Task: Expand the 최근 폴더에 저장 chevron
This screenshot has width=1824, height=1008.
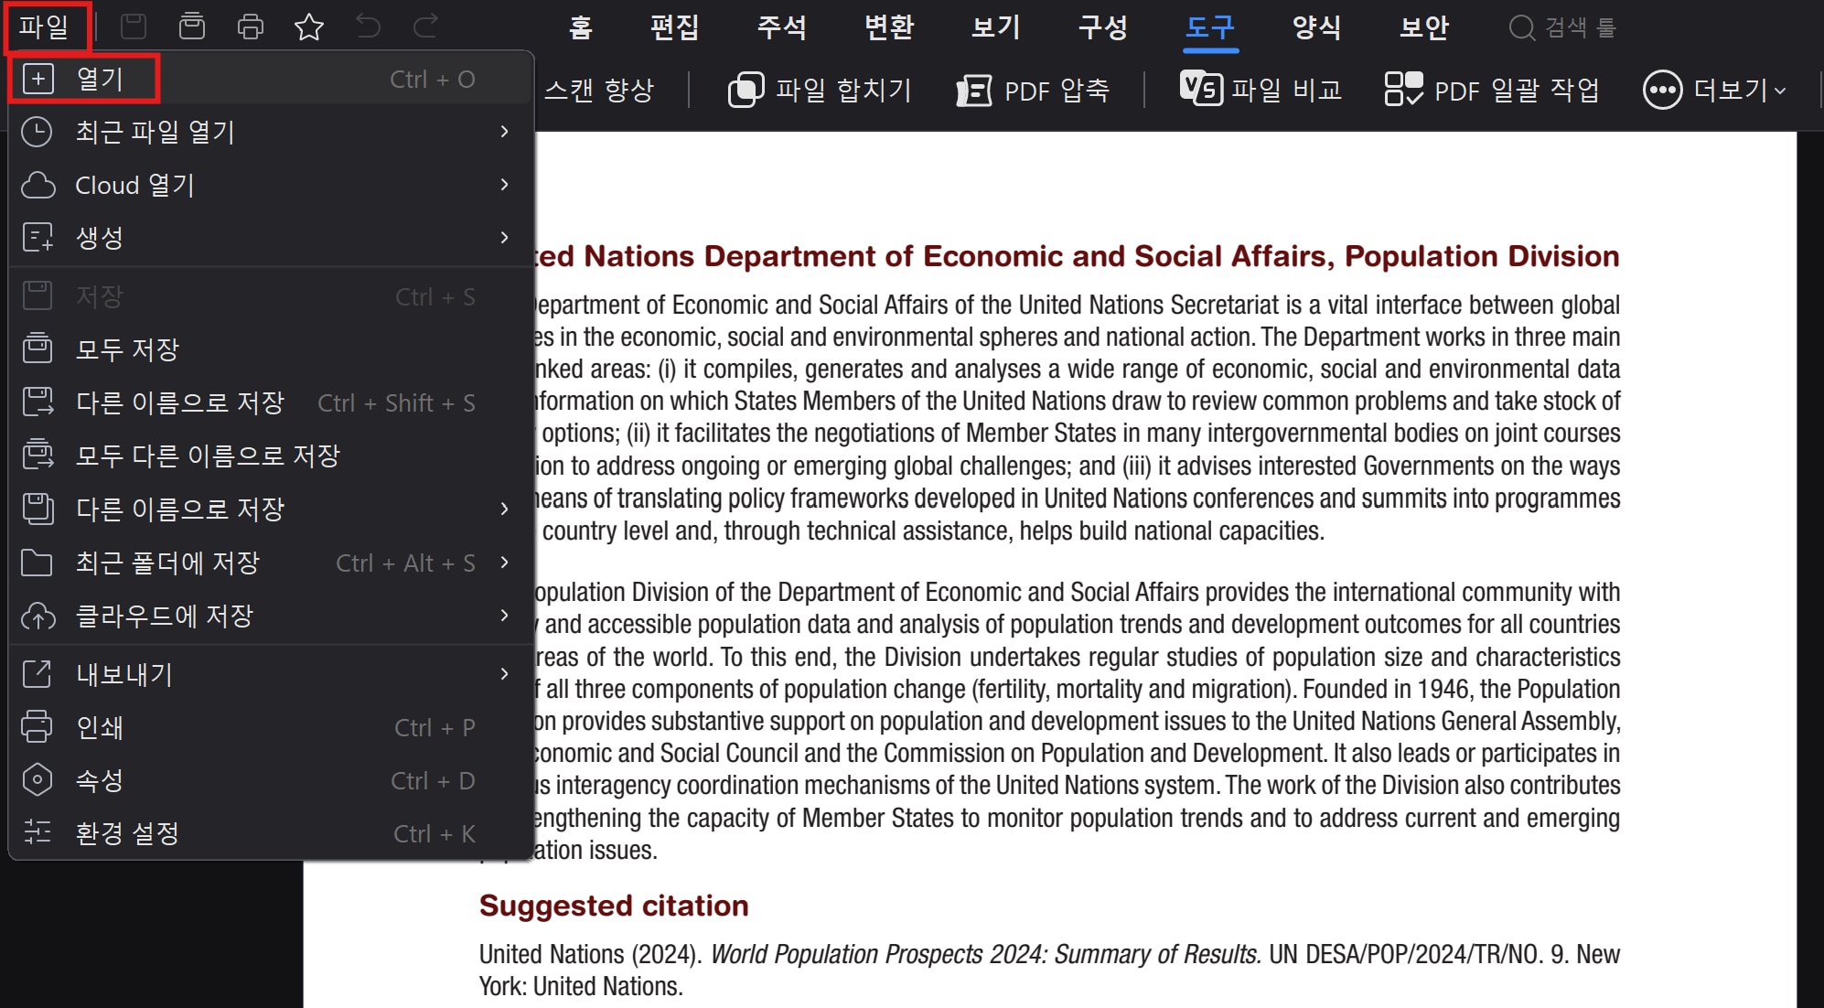Action: tap(504, 563)
